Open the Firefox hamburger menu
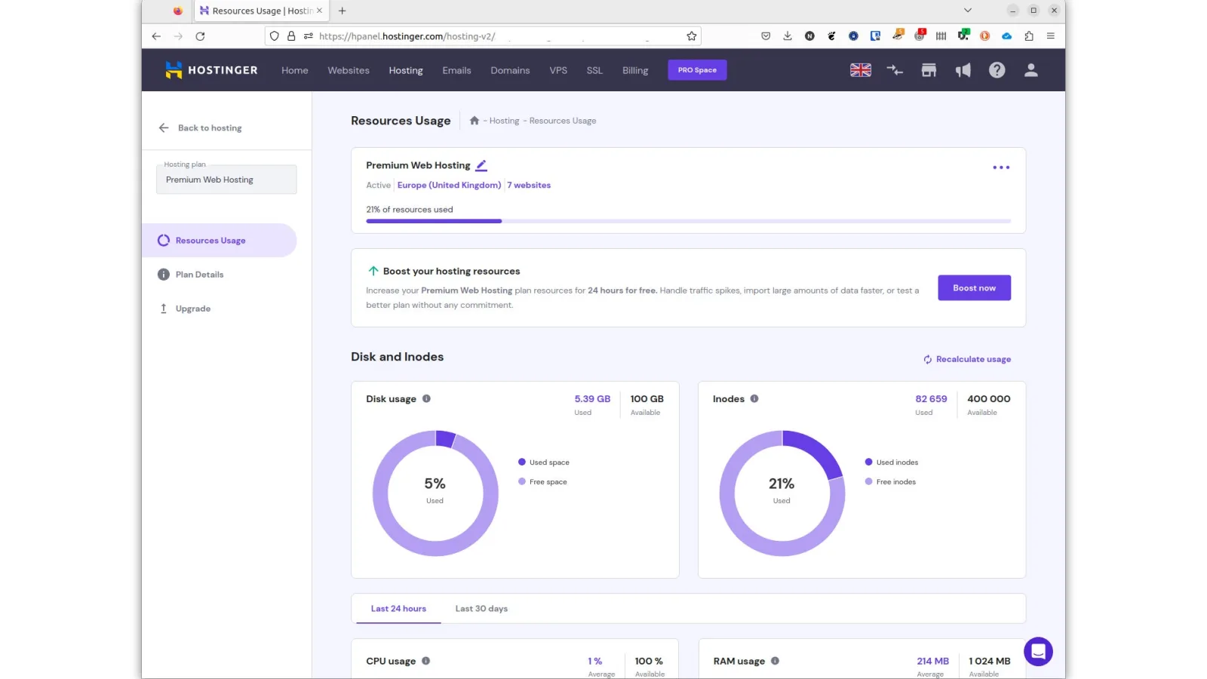The image size is (1207, 679). pyautogui.click(x=1050, y=36)
